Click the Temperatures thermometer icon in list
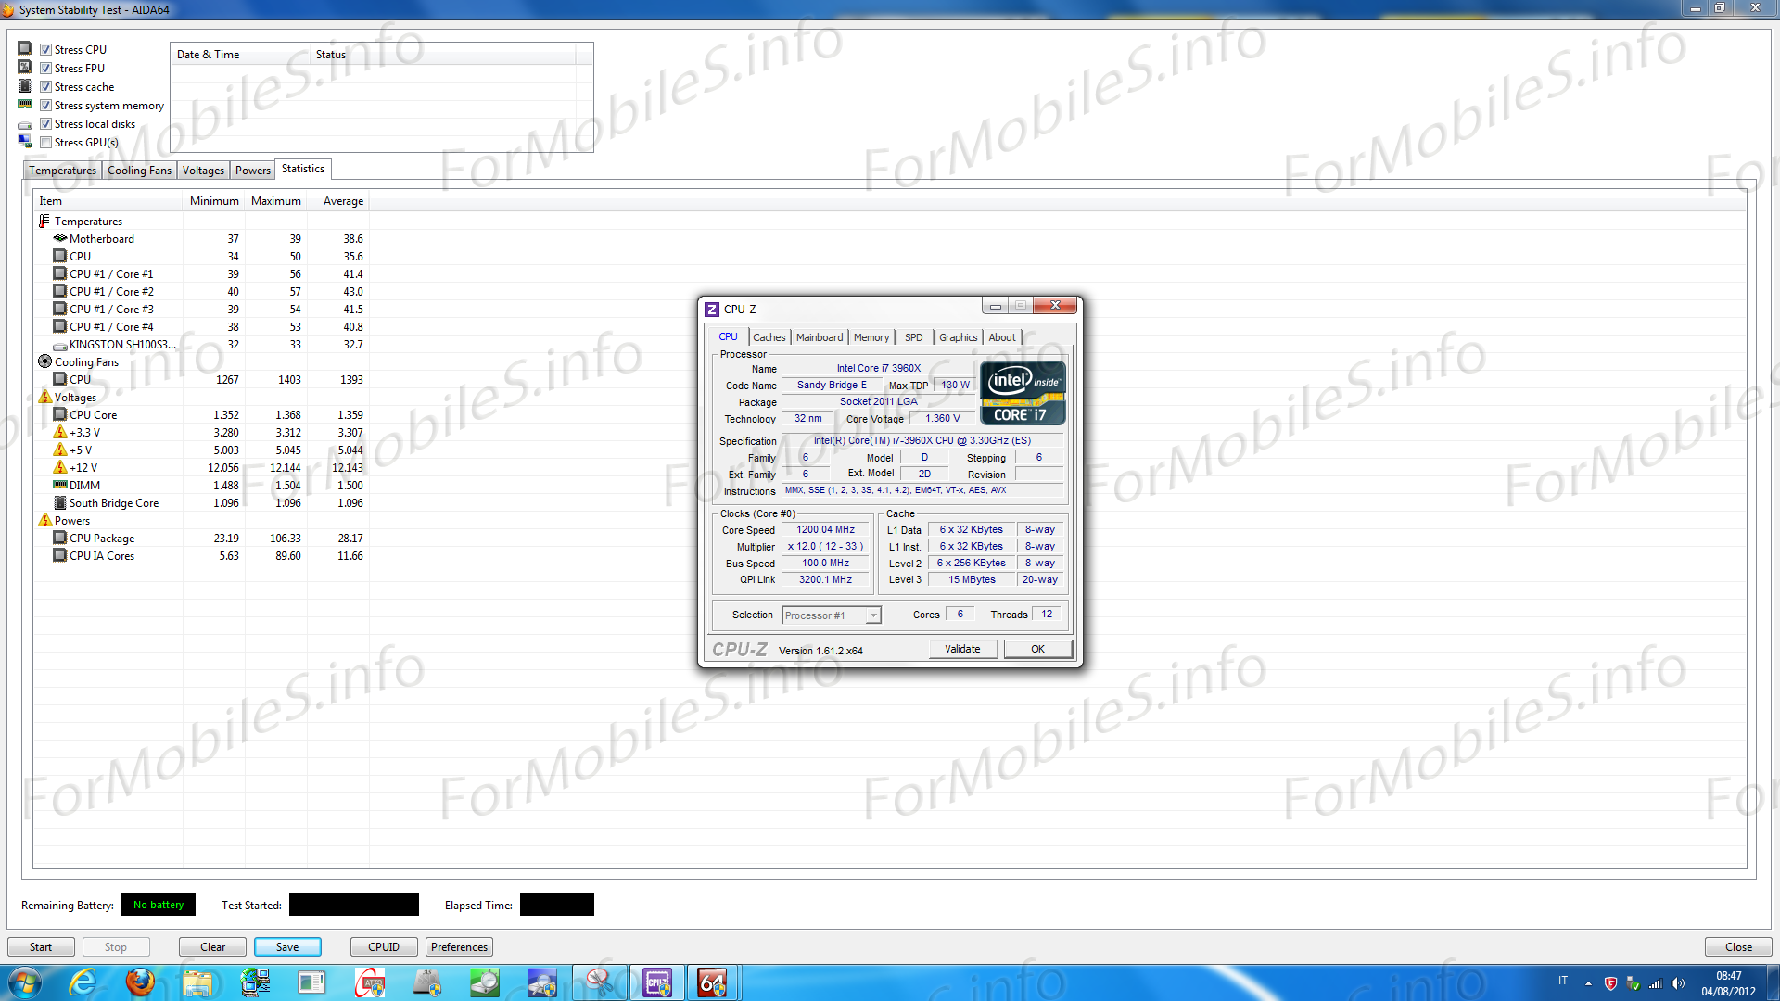 (44, 222)
